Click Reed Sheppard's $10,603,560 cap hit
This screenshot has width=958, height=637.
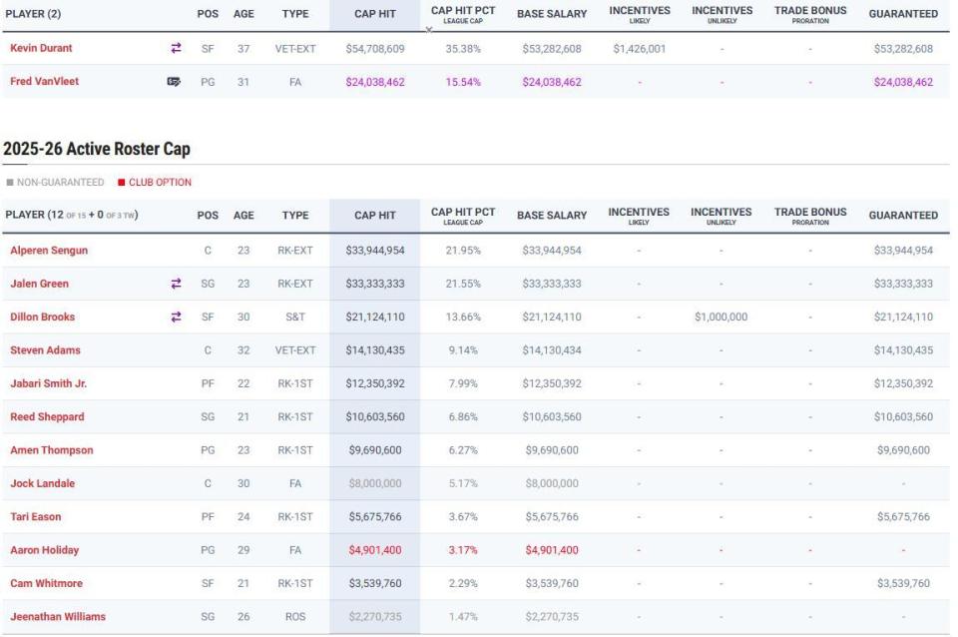(374, 417)
